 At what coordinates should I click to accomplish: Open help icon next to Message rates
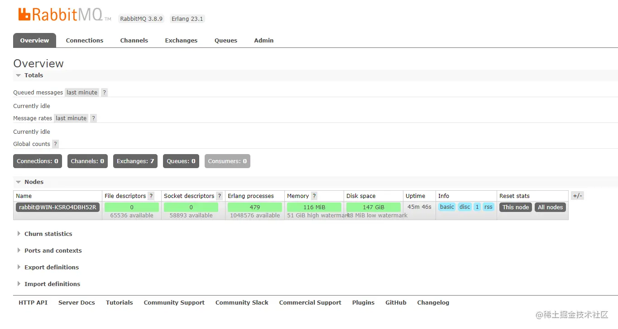click(93, 118)
